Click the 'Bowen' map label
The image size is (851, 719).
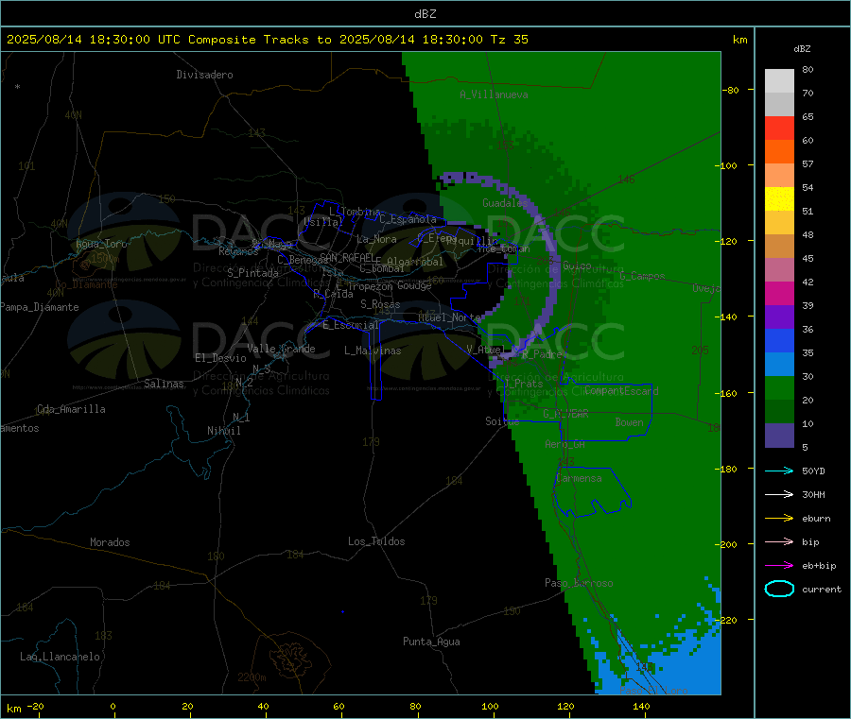tap(629, 421)
